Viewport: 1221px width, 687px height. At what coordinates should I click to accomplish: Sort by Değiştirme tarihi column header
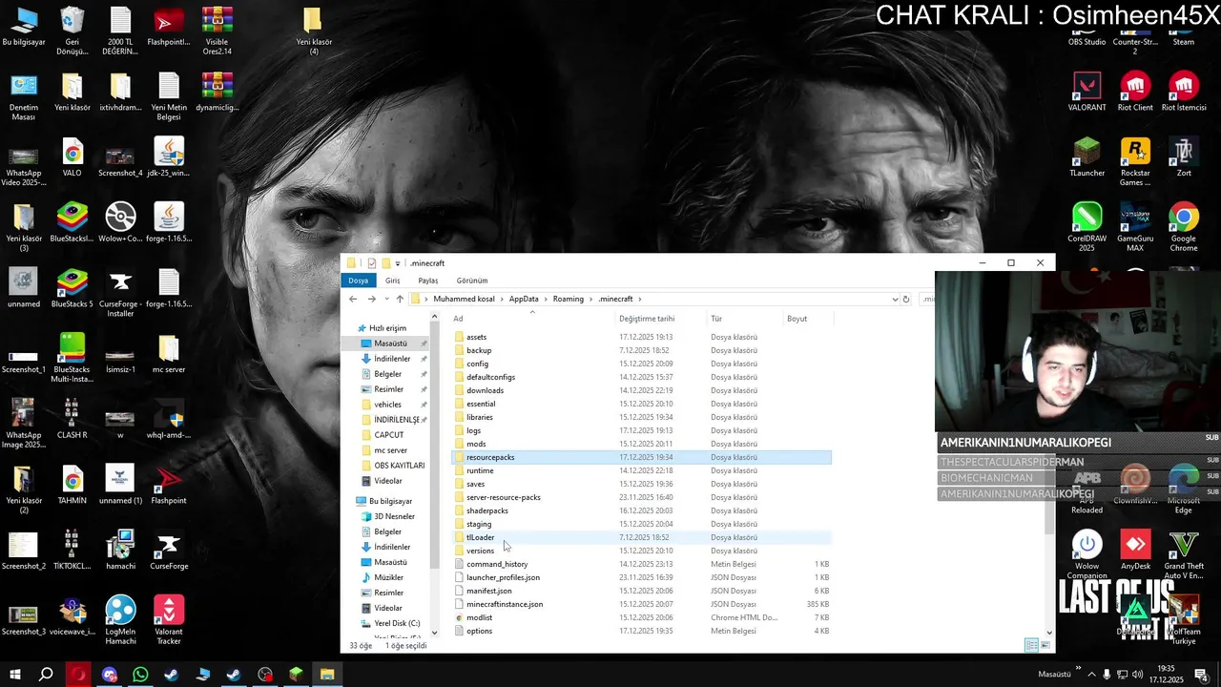click(660, 318)
